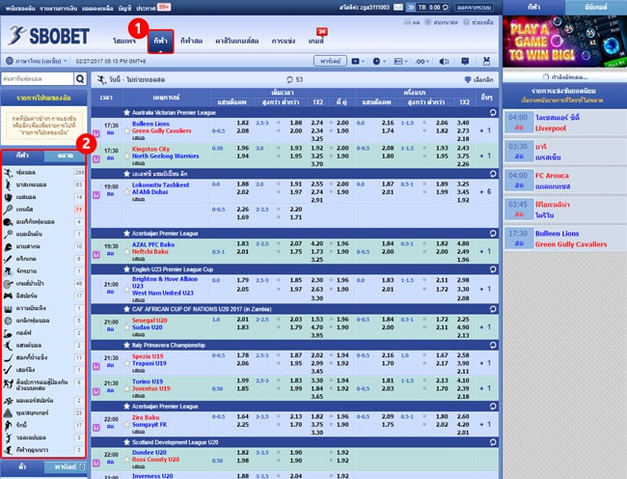This screenshot has height=479, width=627.
Task: Select the highlighted sports tab in the main navigation
Action: pyautogui.click(x=159, y=42)
